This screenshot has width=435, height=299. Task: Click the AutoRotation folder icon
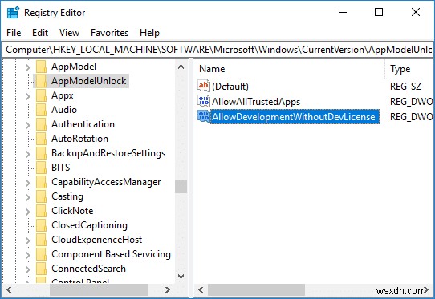[x=41, y=139]
